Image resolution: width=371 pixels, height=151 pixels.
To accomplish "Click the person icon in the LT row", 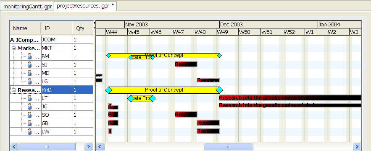I will click(x=29, y=98).
